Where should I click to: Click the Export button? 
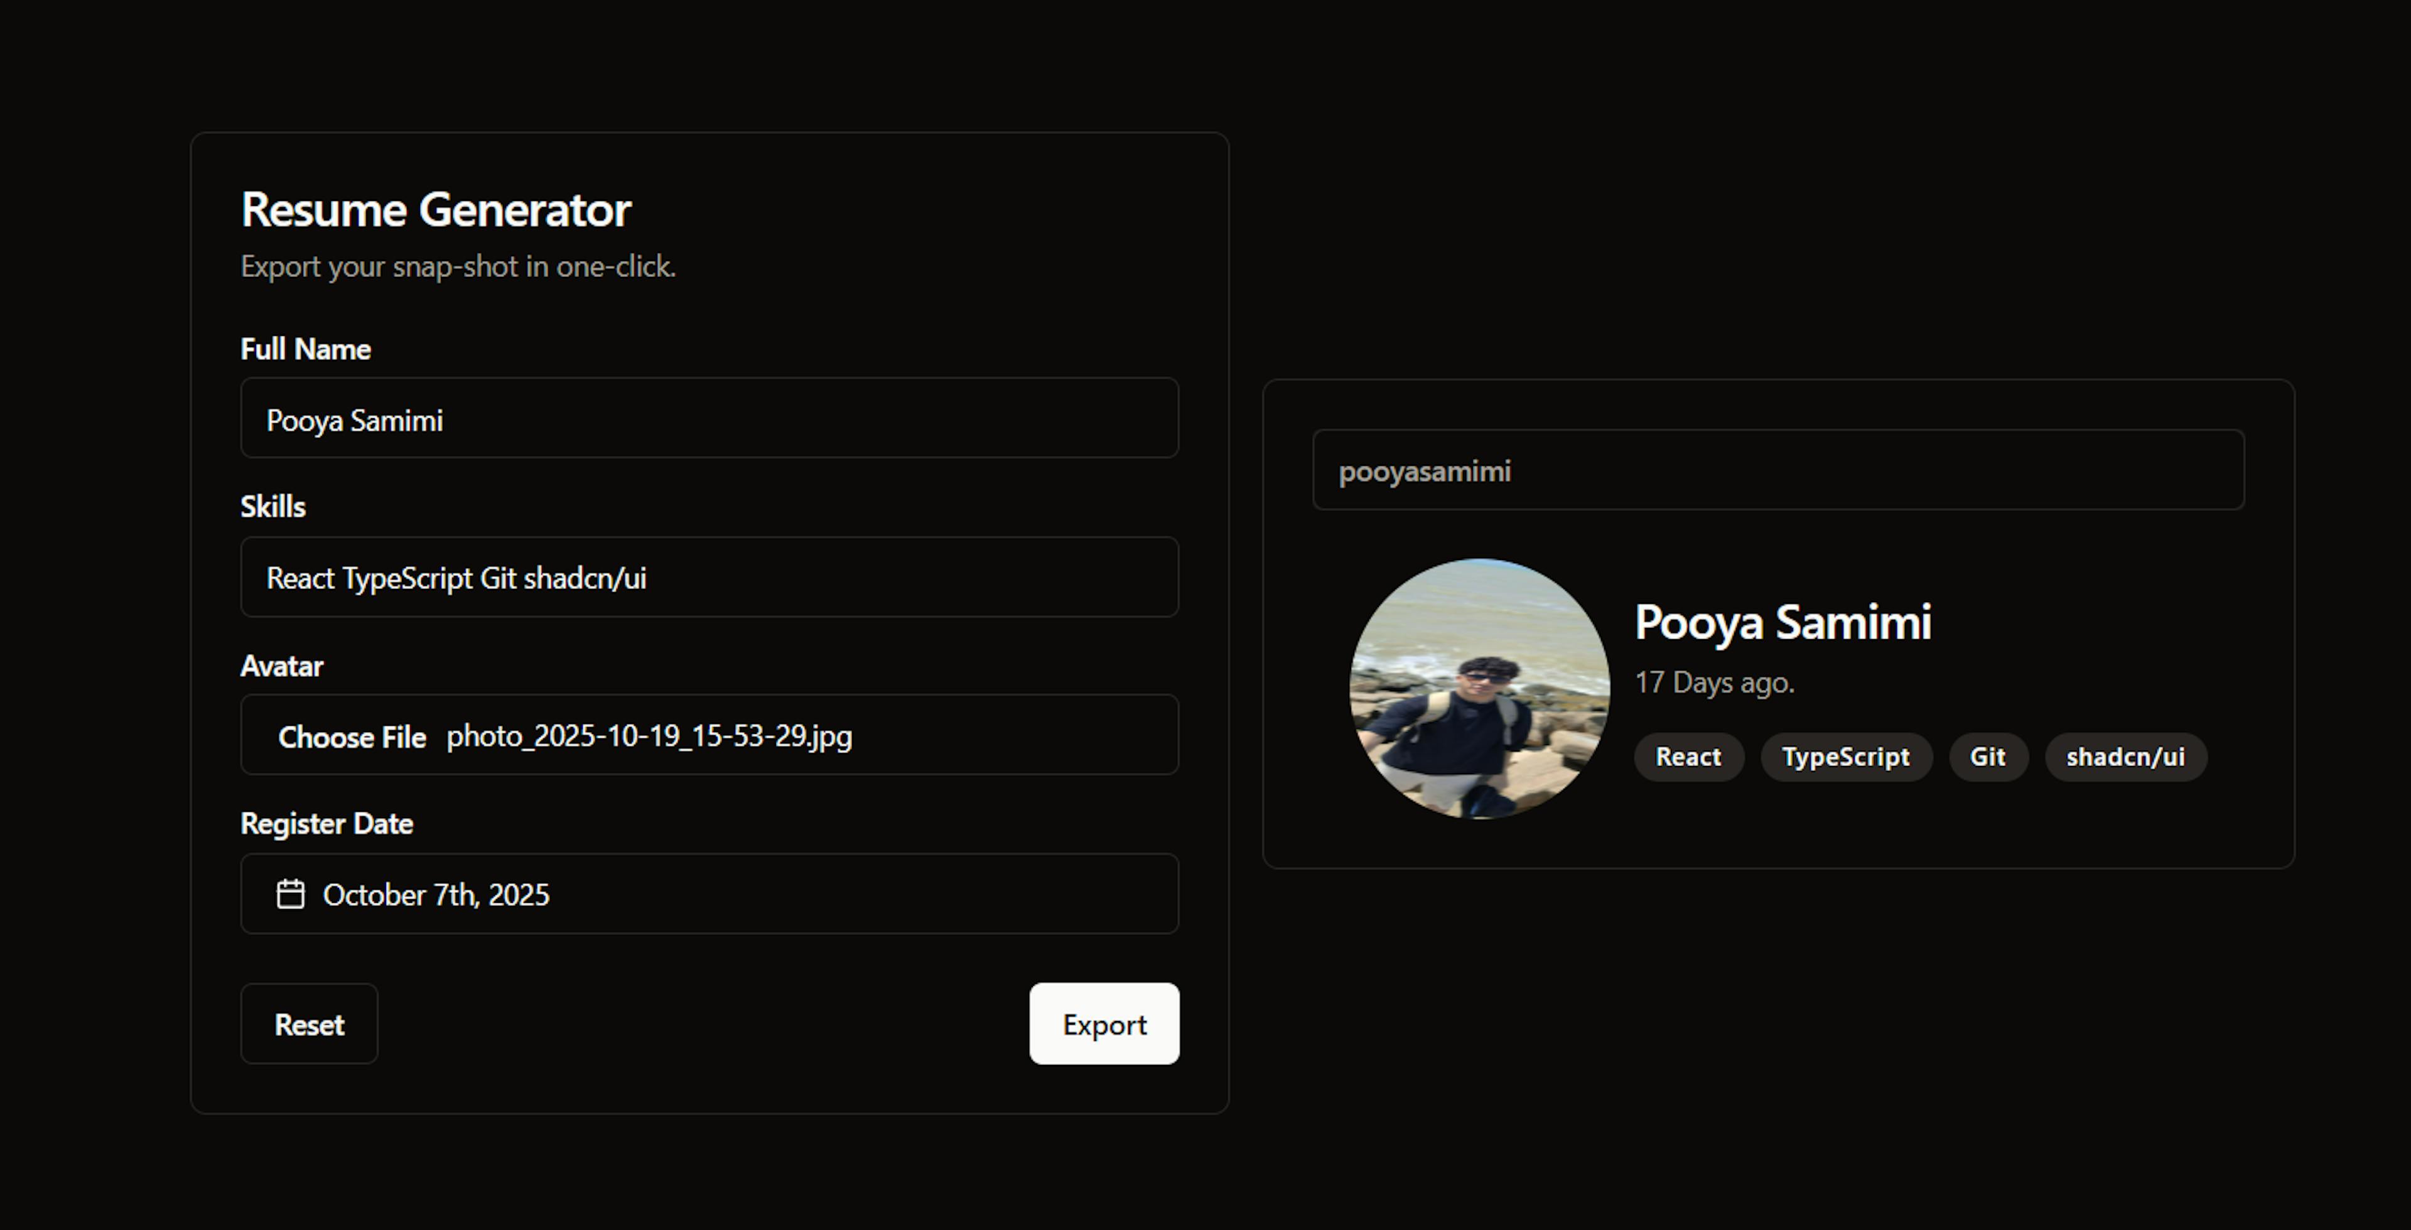[x=1104, y=1024]
